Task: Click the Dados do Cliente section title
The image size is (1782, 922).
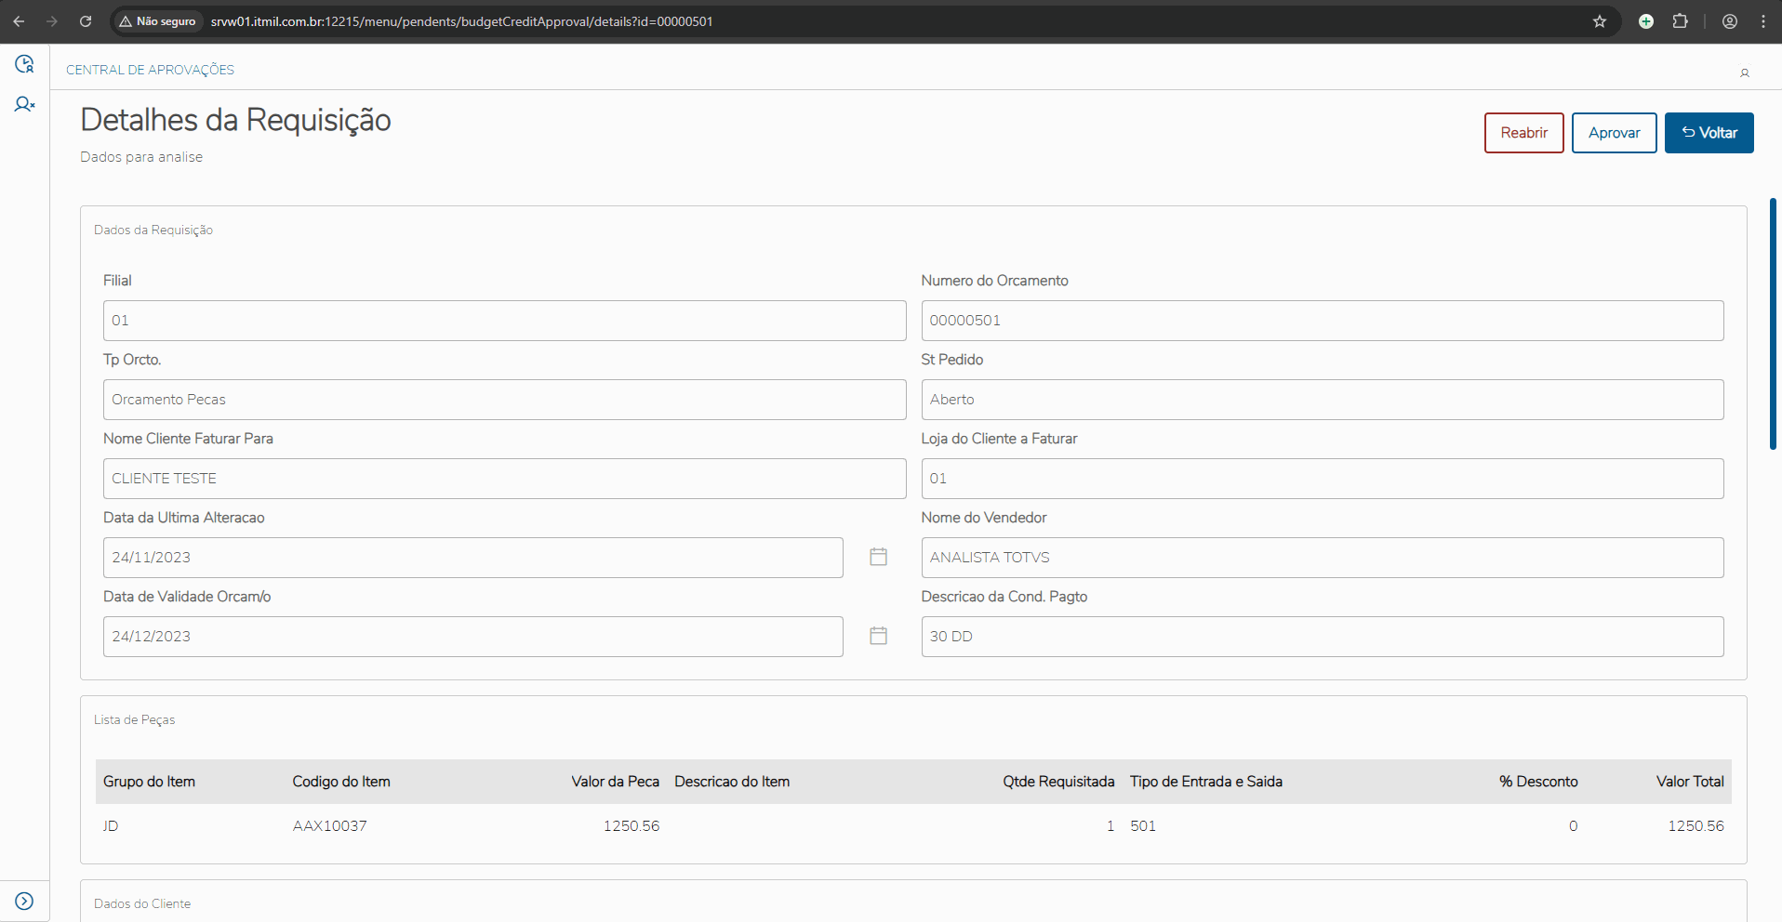Action: (142, 903)
